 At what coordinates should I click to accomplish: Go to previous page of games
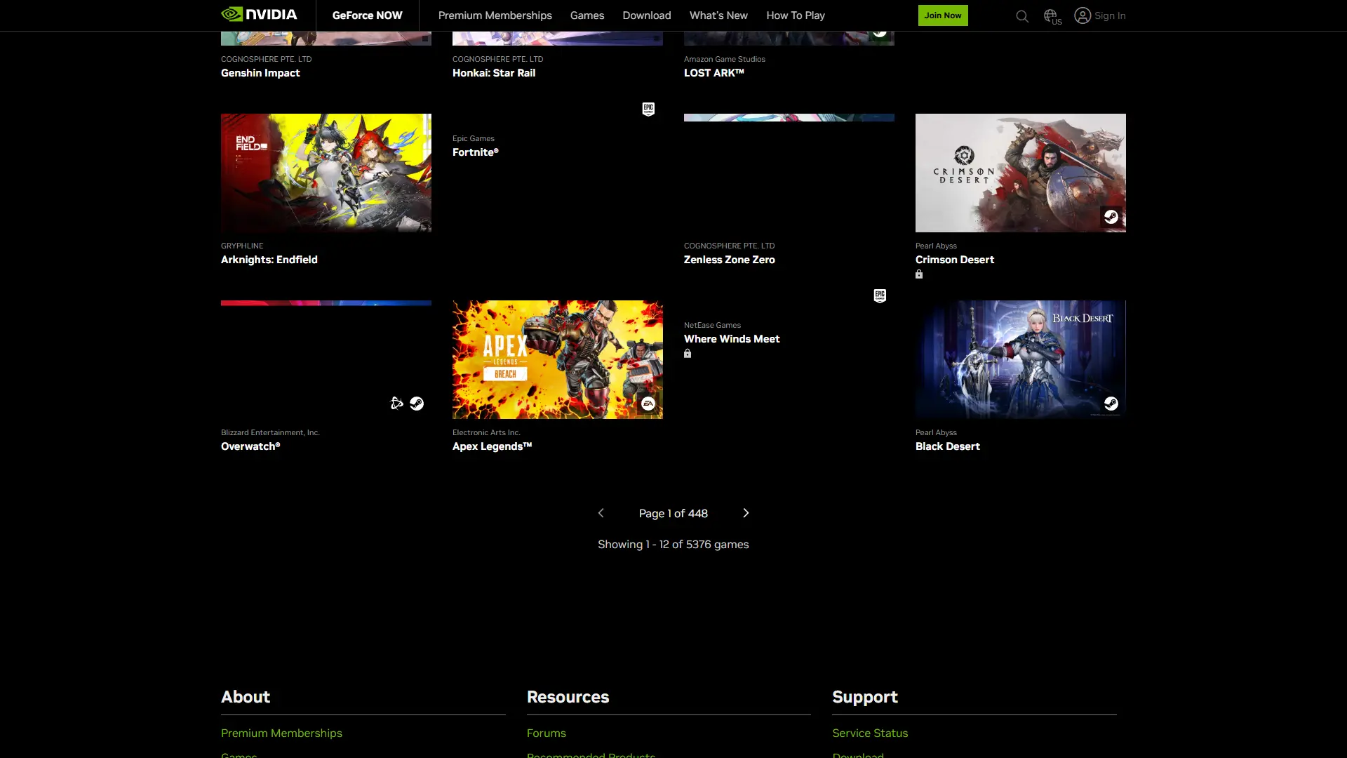601,513
